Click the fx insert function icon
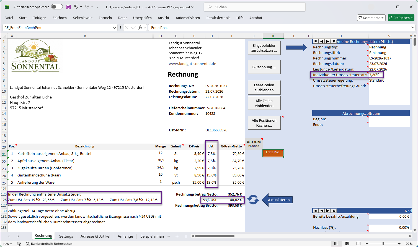Screen dimensions: 418x247 (140, 28)
